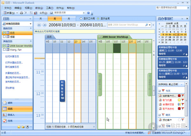This screenshot has width=191, height=136.
Task: Click the Print icon in the toolbar
Action: [x=21, y=13]
